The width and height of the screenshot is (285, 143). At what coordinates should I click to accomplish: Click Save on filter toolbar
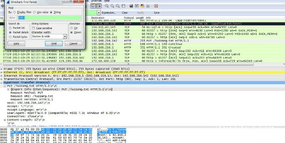coord(157,13)
